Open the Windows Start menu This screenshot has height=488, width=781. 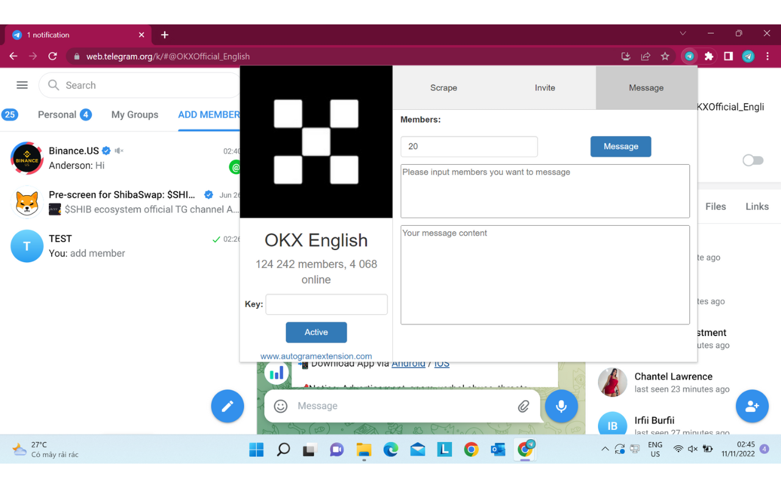click(256, 450)
